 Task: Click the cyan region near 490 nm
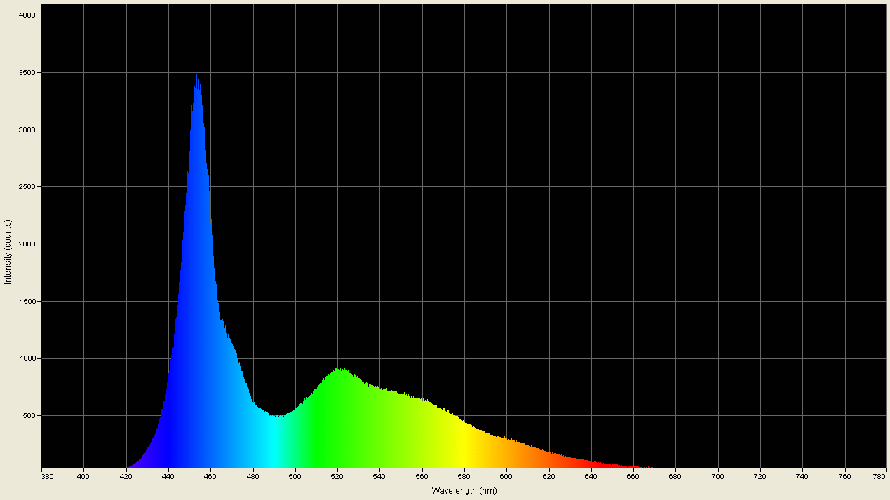(x=274, y=441)
